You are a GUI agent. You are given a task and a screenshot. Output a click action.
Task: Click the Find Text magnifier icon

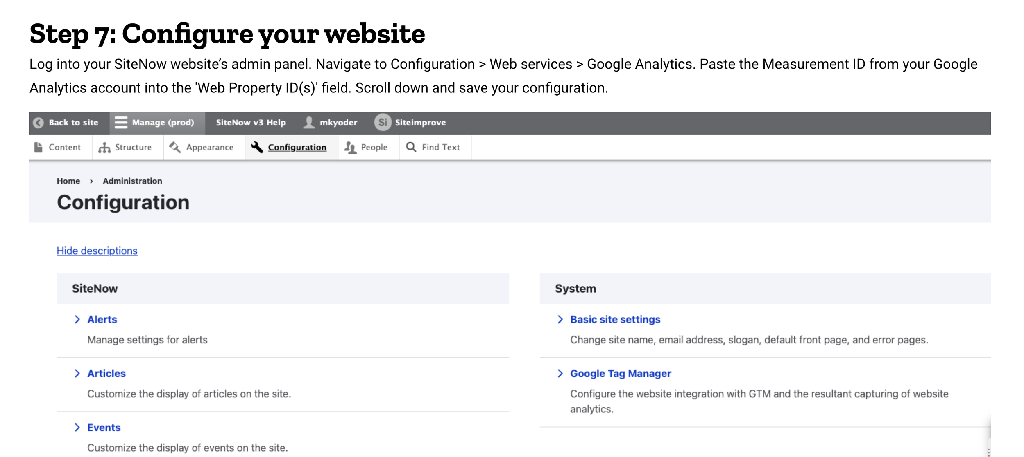point(411,147)
